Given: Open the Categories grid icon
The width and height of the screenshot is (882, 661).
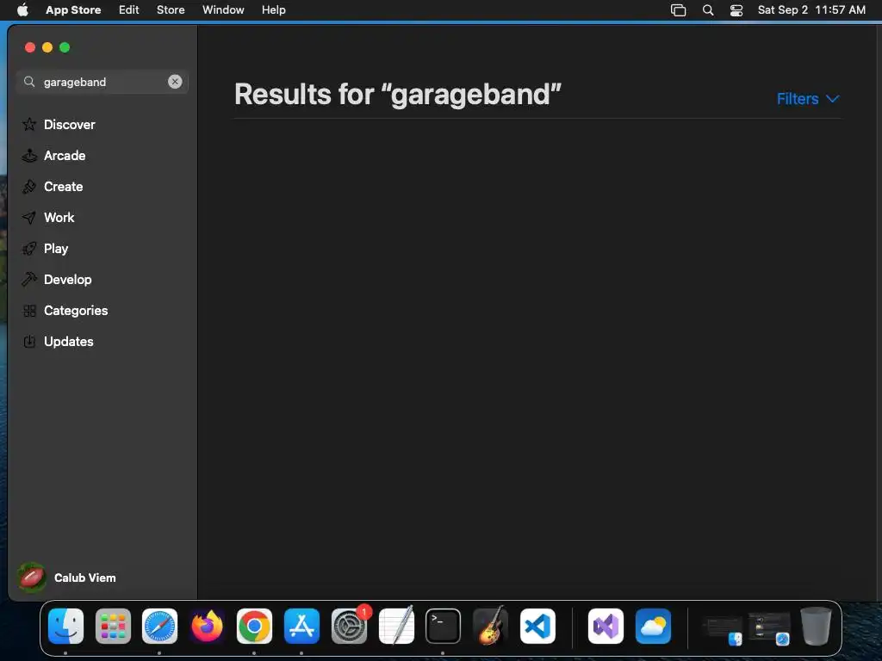Looking at the screenshot, I should (x=29, y=310).
